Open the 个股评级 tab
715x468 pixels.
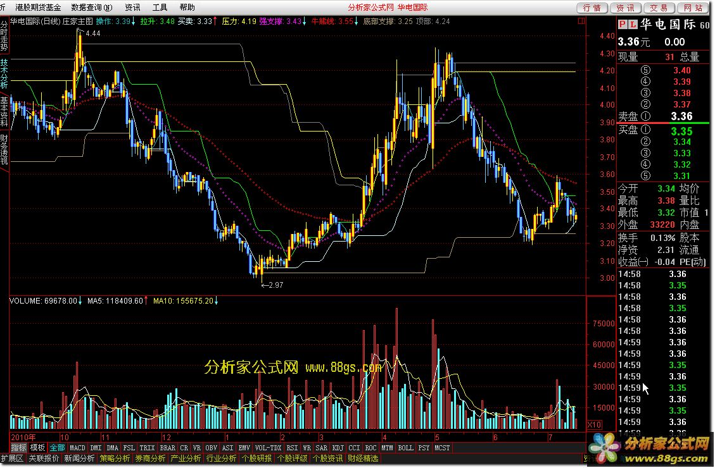pyautogui.click(x=293, y=458)
